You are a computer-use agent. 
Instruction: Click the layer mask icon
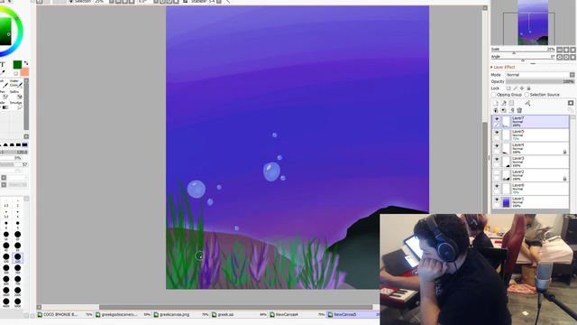(x=571, y=103)
